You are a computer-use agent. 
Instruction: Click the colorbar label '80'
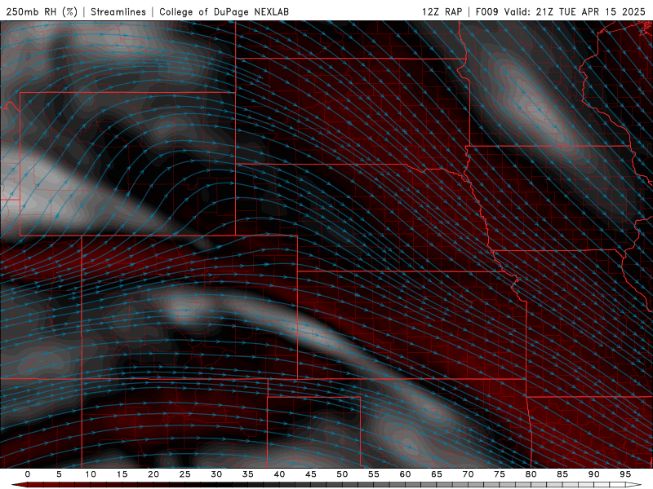(x=531, y=474)
